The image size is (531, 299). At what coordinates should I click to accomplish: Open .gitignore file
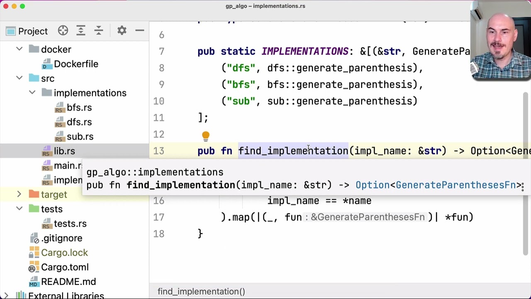pyautogui.click(x=62, y=238)
